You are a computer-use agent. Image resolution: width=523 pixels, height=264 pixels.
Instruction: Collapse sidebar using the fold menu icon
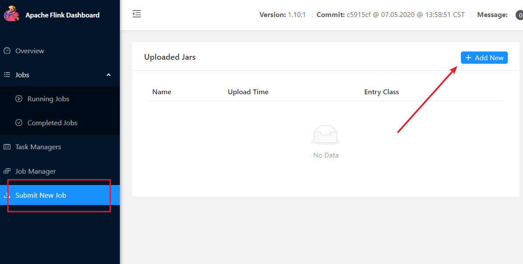point(136,14)
